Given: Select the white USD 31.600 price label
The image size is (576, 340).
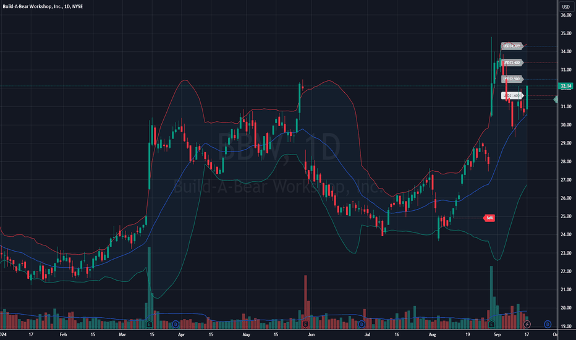Looking at the screenshot, I should pyautogui.click(x=512, y=96).
